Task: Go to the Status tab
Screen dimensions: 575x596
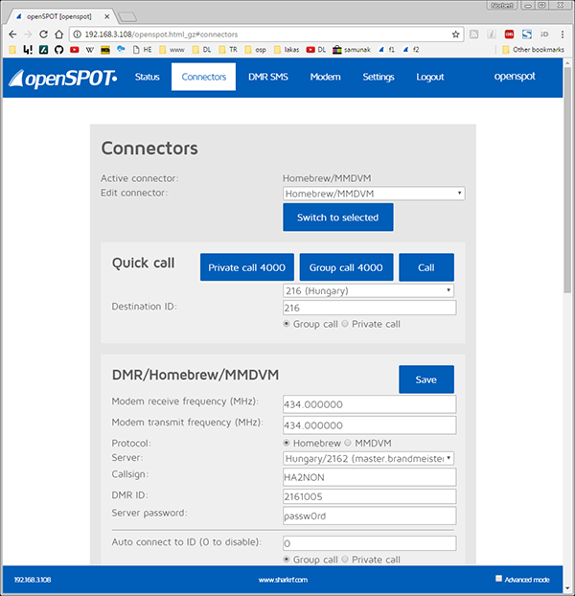Action: (x=147, y=77)
